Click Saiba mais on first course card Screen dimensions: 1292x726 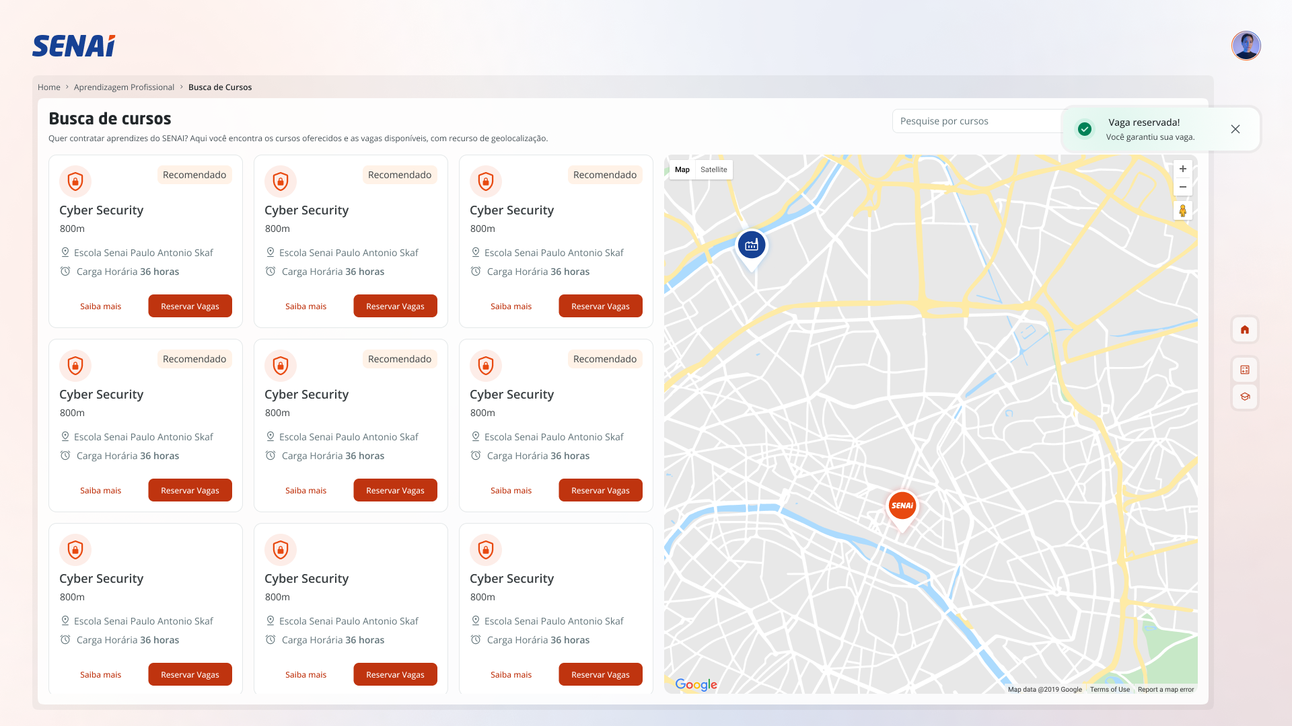point(100,306)
